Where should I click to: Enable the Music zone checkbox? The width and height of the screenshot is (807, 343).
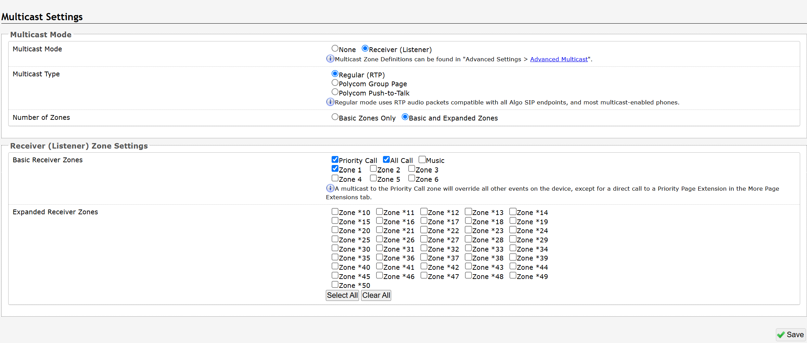[x=422, y=160]
